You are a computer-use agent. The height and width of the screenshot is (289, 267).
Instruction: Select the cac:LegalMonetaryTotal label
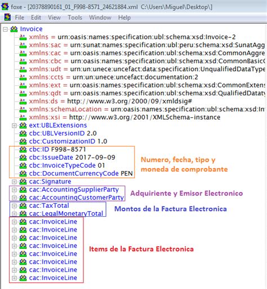tap(66, 213)
